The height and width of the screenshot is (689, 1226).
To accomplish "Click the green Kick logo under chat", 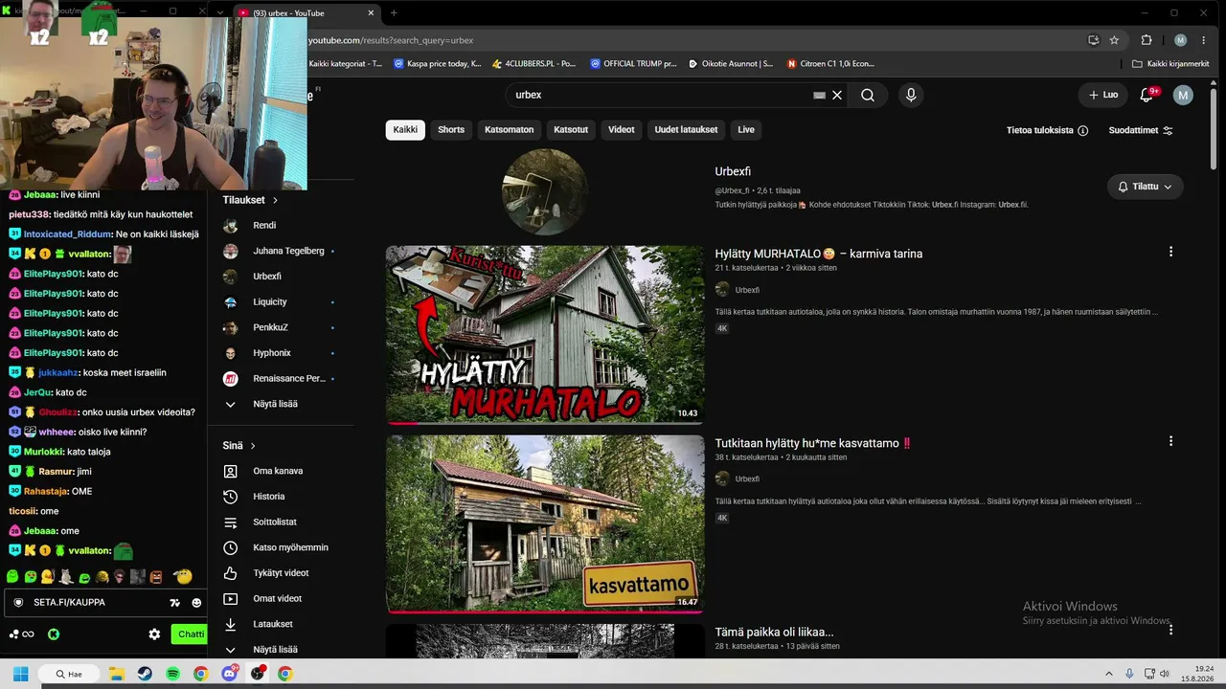I will click(x=54, y=633).
